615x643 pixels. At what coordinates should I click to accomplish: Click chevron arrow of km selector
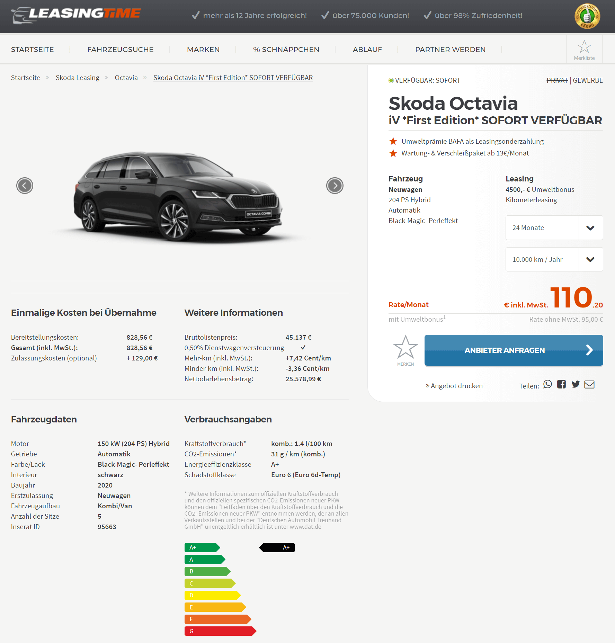[x=590, y=259]
